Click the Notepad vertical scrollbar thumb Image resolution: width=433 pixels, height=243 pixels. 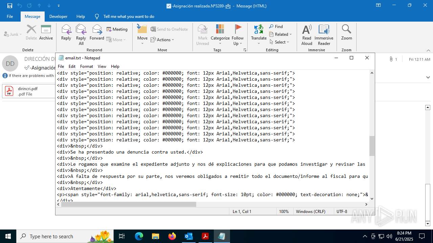click(x=372, y=146)
